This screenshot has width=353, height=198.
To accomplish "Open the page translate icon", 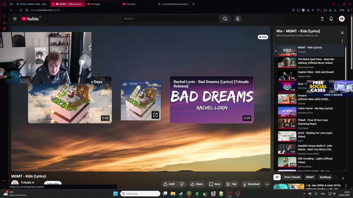I will click(x=308, y=10).
